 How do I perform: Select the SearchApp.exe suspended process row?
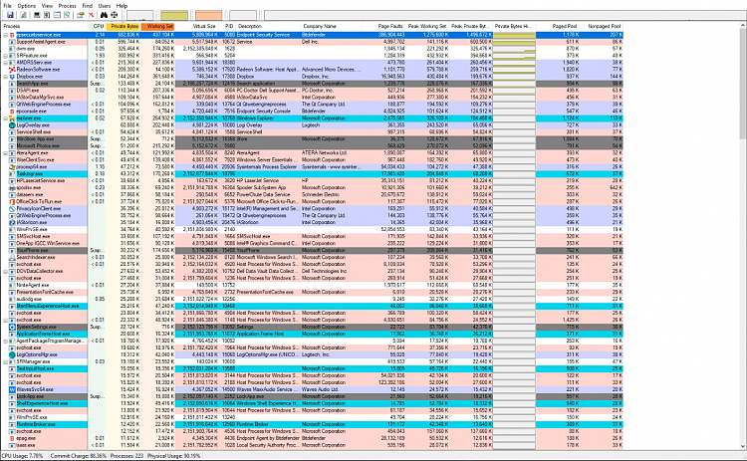click(x=312, y=84)
